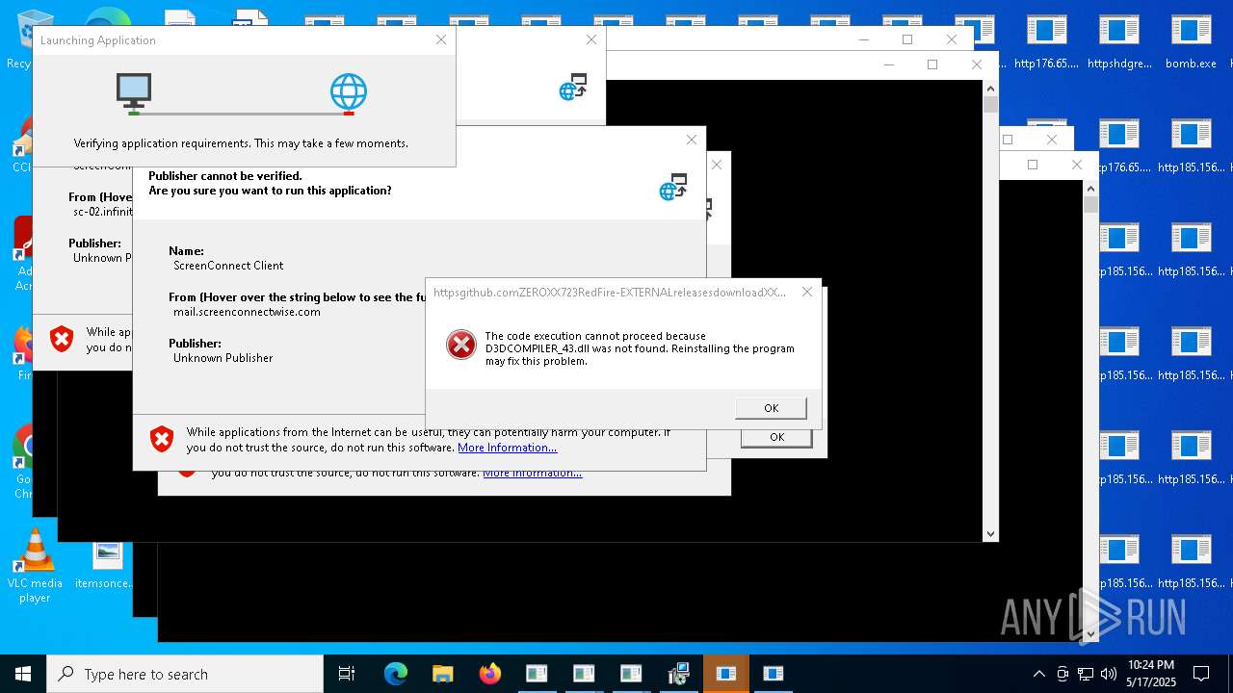Viewport: 1233px width, 693px height.
Task: Open the Firefox desktop shortcut icon
Action: (x=23, y=354)
